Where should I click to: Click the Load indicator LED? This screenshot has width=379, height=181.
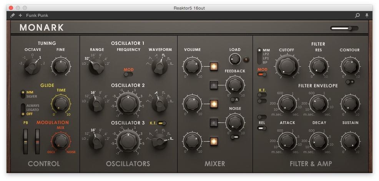coord(246,60)
